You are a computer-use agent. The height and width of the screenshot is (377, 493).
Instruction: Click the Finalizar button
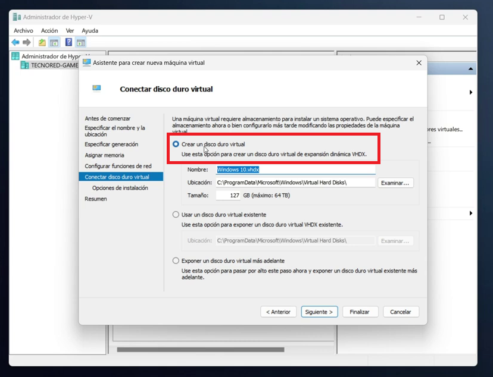point(360,312)
